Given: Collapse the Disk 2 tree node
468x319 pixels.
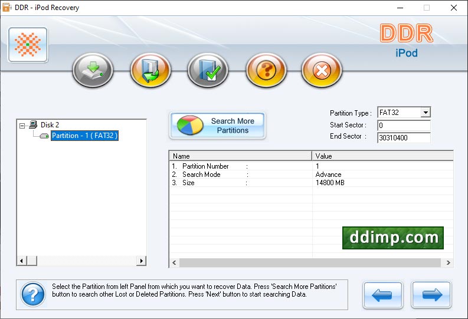Looking at the screenshot, I should 22,126.
